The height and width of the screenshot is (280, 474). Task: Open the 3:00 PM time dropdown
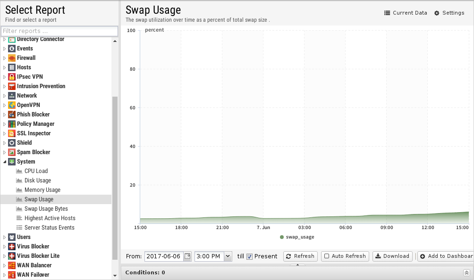tap(228, 256)
